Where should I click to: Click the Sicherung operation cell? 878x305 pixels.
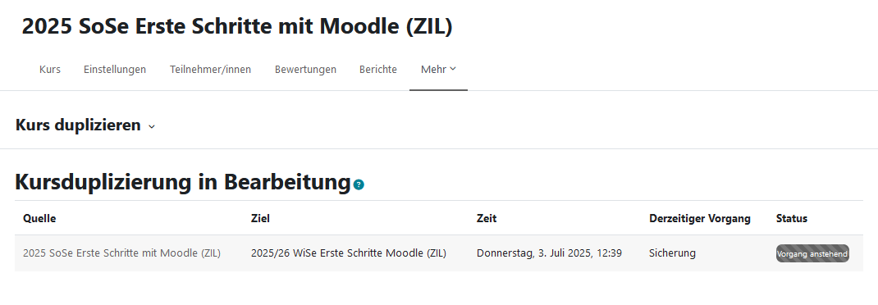pyautogui.click(x=673, y=253)
